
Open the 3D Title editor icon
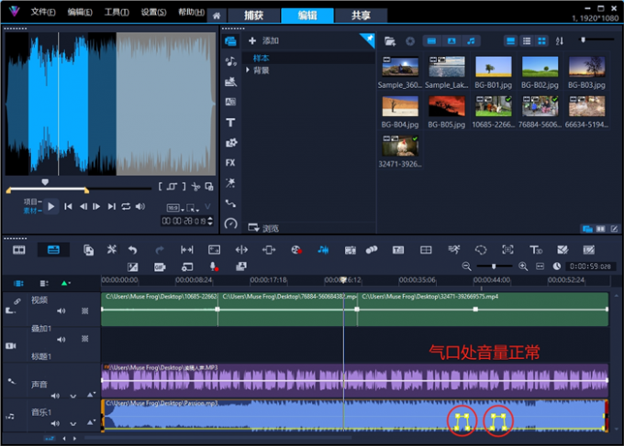point(536,250)
